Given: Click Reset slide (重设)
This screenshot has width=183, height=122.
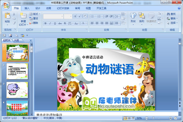Looking at the screenshot, I should click(x=34, y=18).
